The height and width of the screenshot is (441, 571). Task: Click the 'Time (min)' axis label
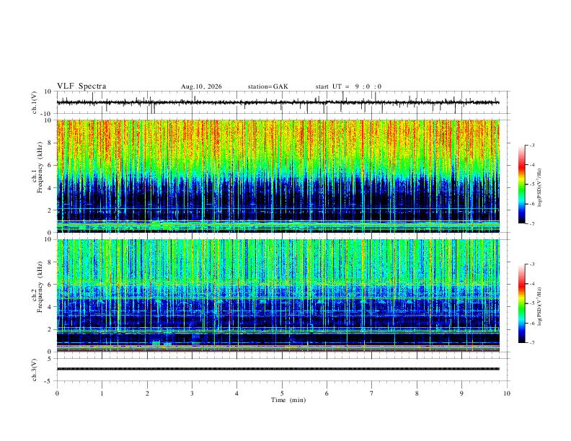[288, 400]
